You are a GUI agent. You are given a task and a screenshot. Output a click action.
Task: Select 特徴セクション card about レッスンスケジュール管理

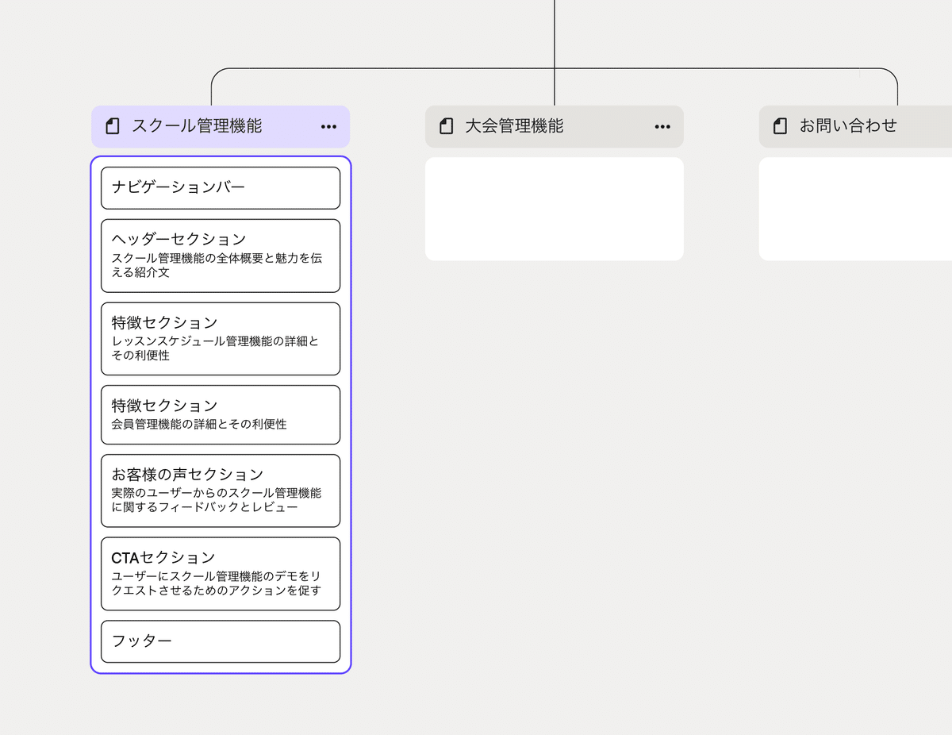tap(221, 339)
